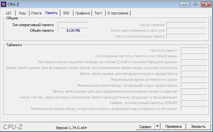
Task: Switch to the ЦП tab
Action: click(x=9, y=13)
